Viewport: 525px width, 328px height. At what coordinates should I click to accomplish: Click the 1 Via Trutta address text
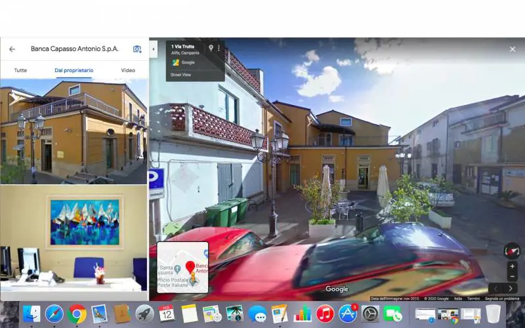182,47
